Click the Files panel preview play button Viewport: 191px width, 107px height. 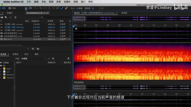28,49
